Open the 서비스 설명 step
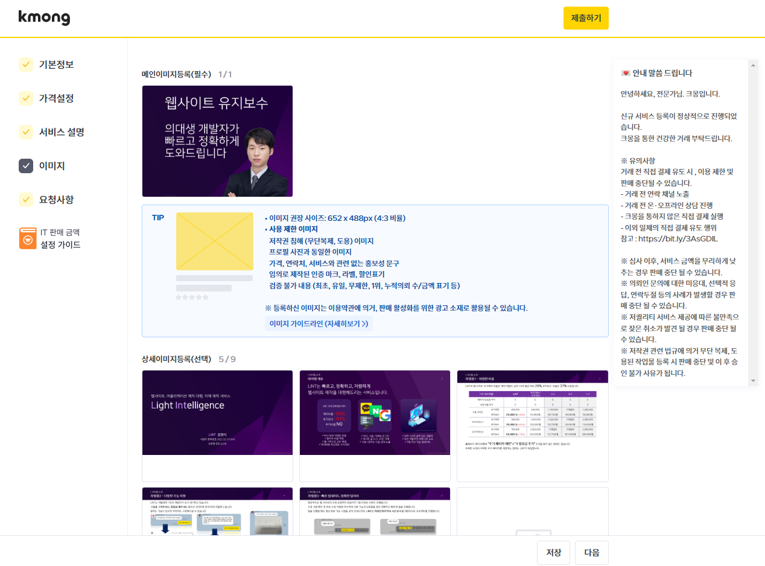765x566 pixels. (x=62, y=132)
